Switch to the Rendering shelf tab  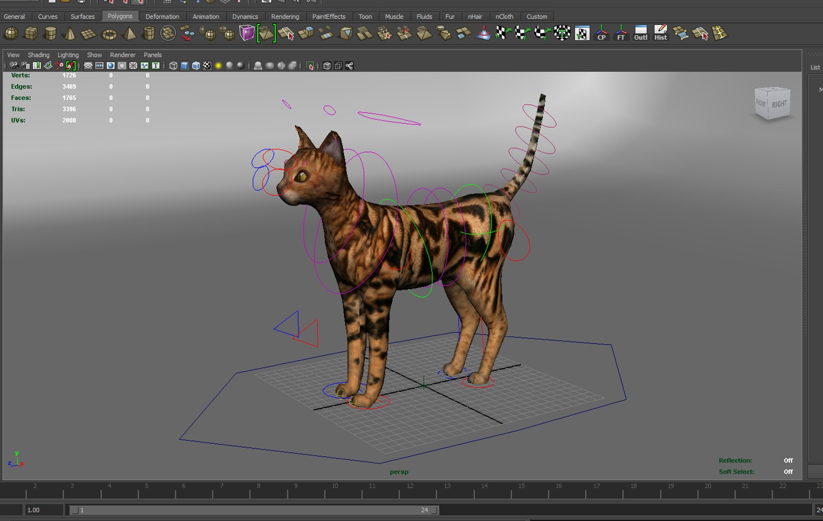pyautogui.click(x=285, y=16)
